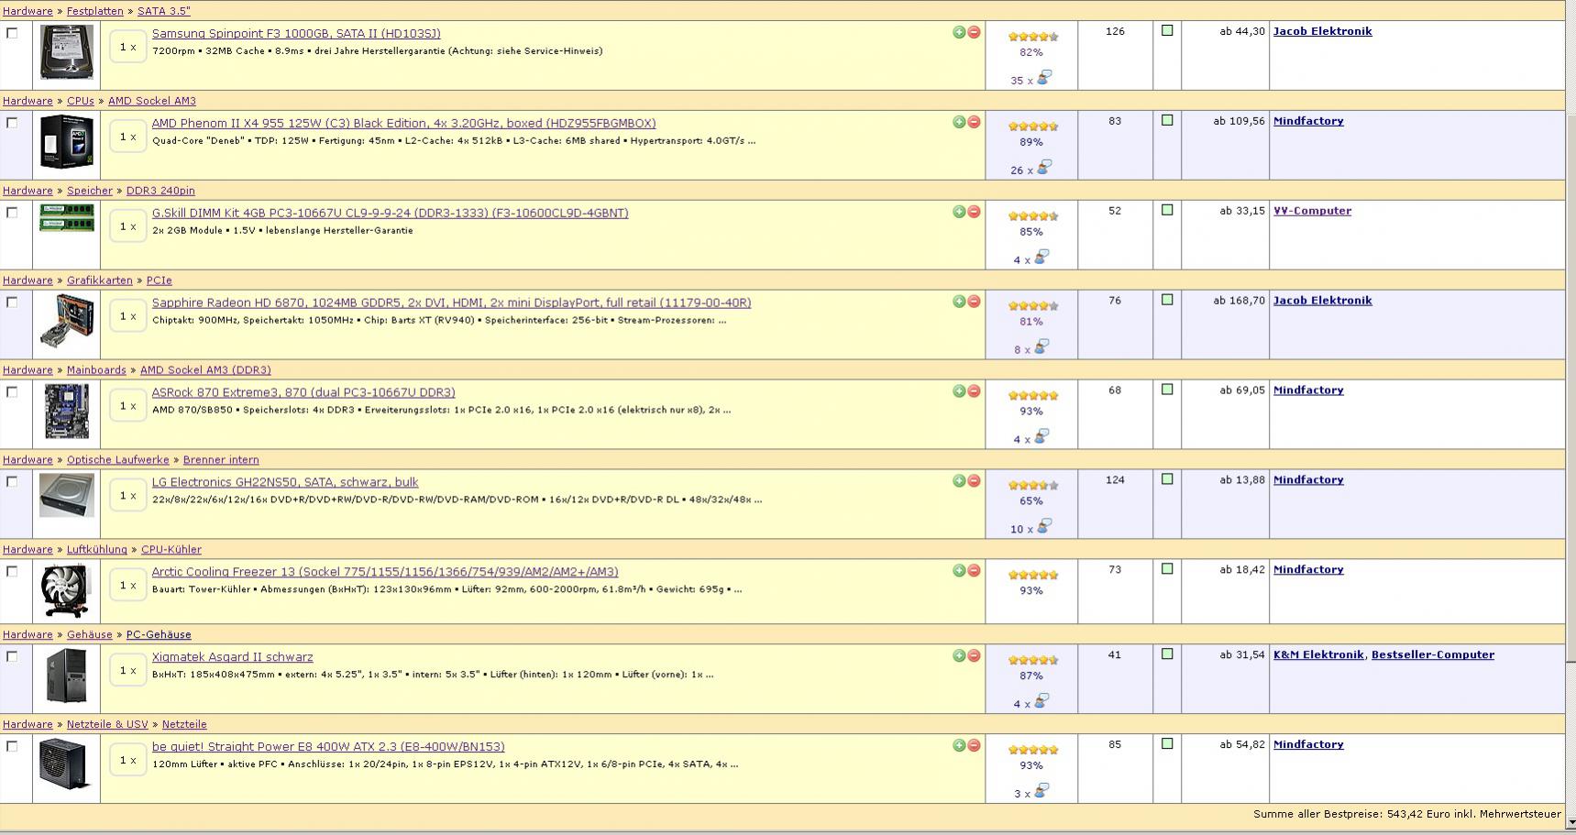
Task: Click green plus for ASRock 870 Extreme3
Action: click(x=959, y=391)
